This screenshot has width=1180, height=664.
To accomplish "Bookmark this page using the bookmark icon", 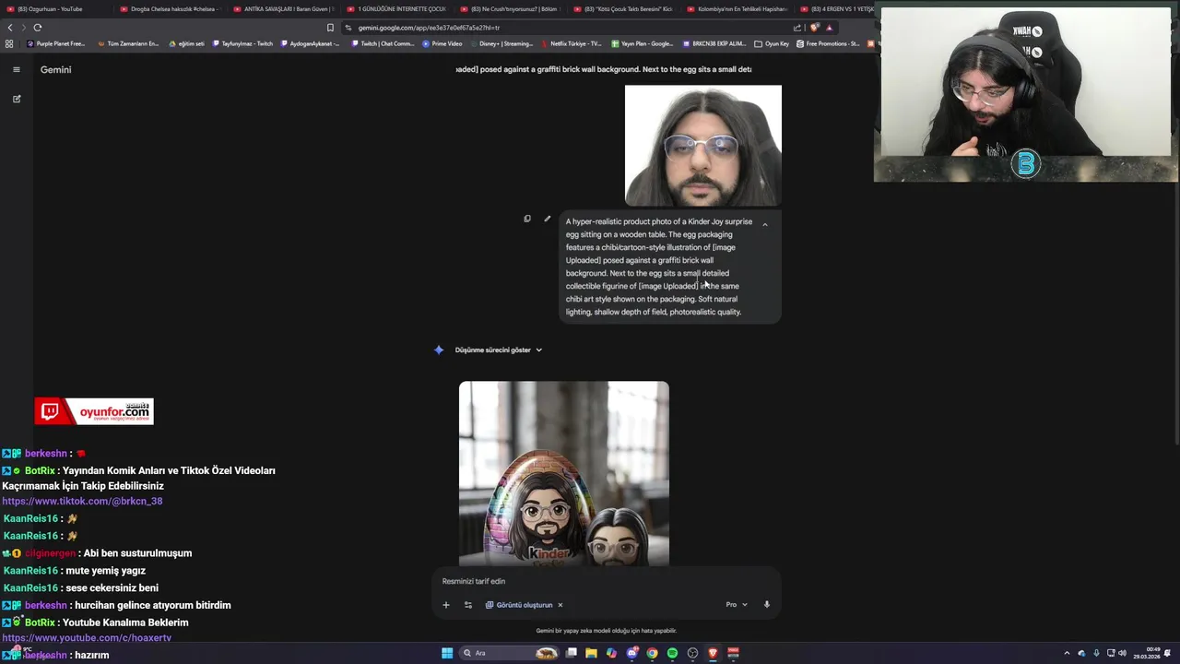I will click(x=330, y=28).
